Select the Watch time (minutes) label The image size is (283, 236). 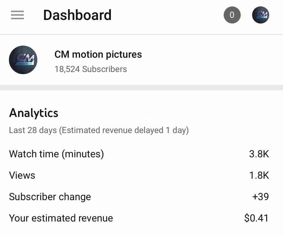tap(56, 154)
